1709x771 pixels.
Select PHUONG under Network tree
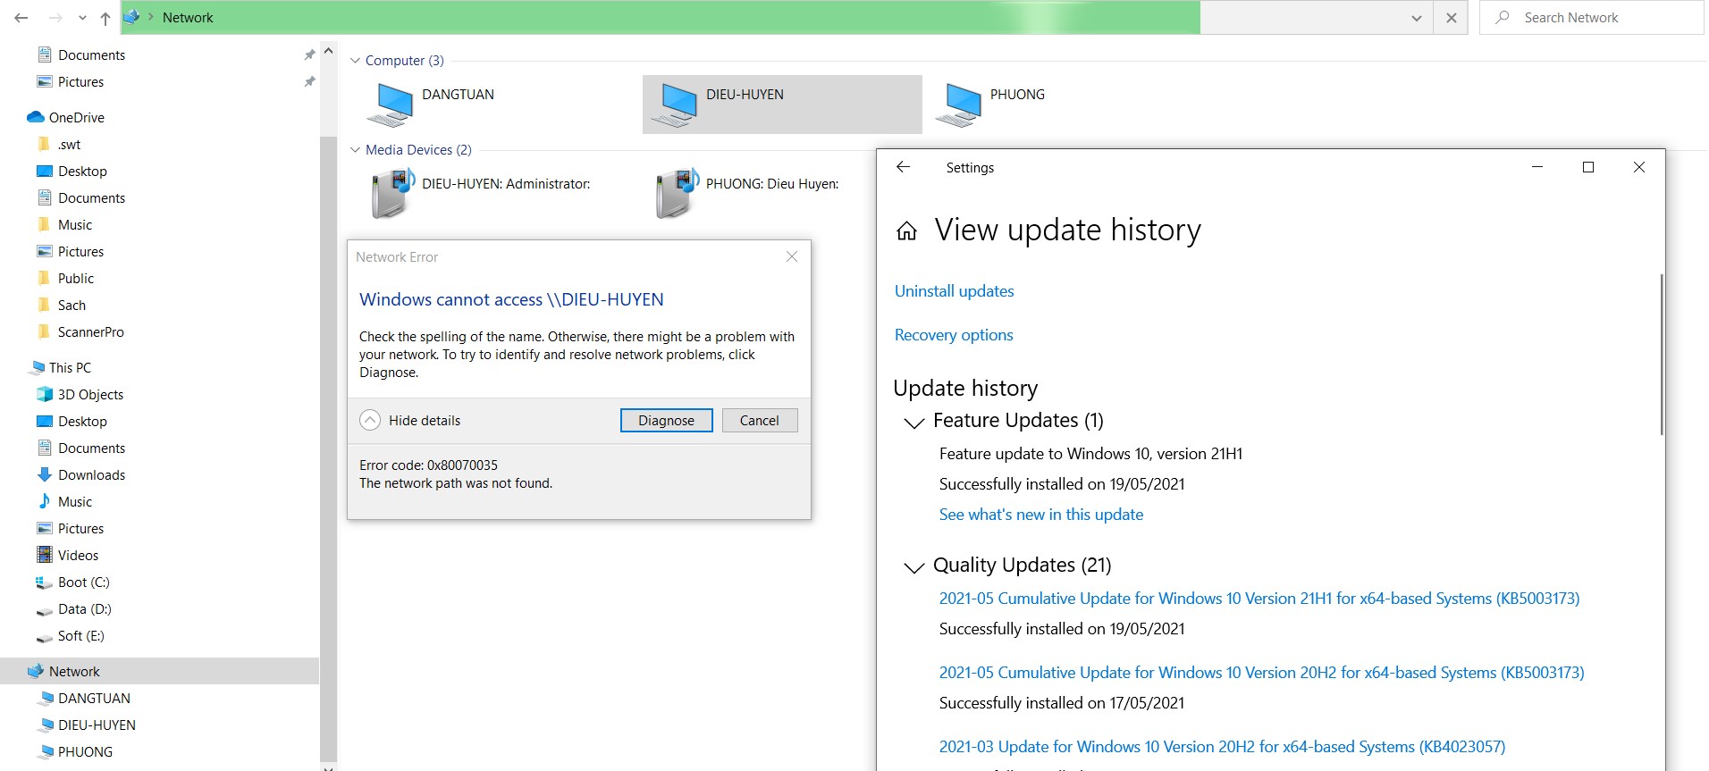click(76, 751)
